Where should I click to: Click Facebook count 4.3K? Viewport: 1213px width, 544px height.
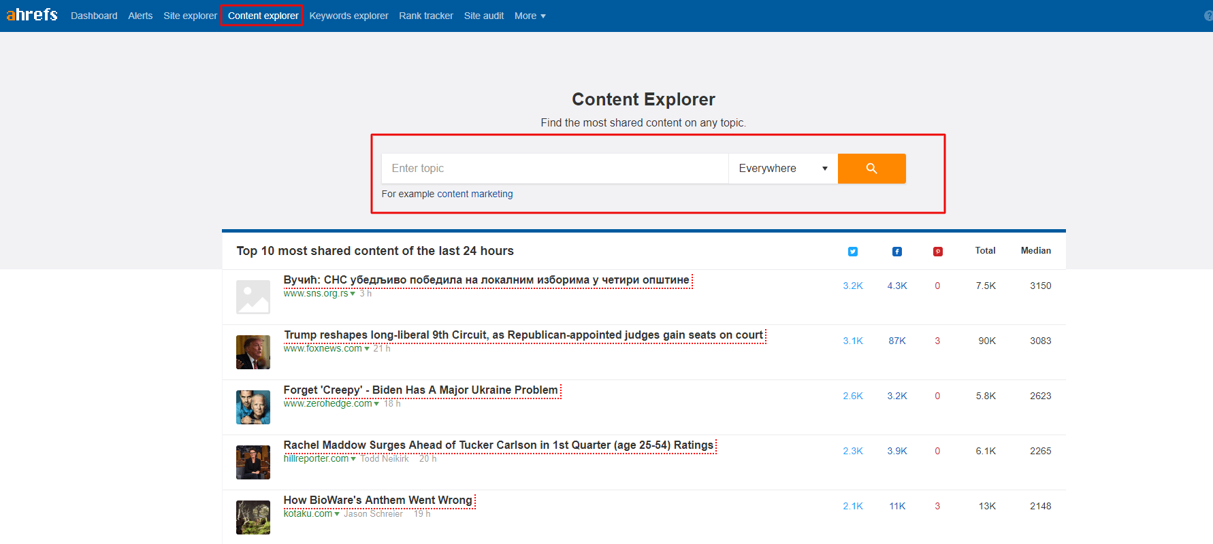(x=897, y=286)
